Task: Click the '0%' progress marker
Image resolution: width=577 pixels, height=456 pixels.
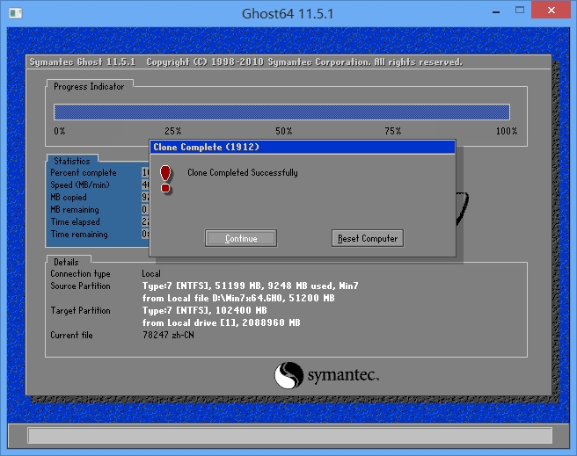Action: pyautogui.click(x=60, y=131)
